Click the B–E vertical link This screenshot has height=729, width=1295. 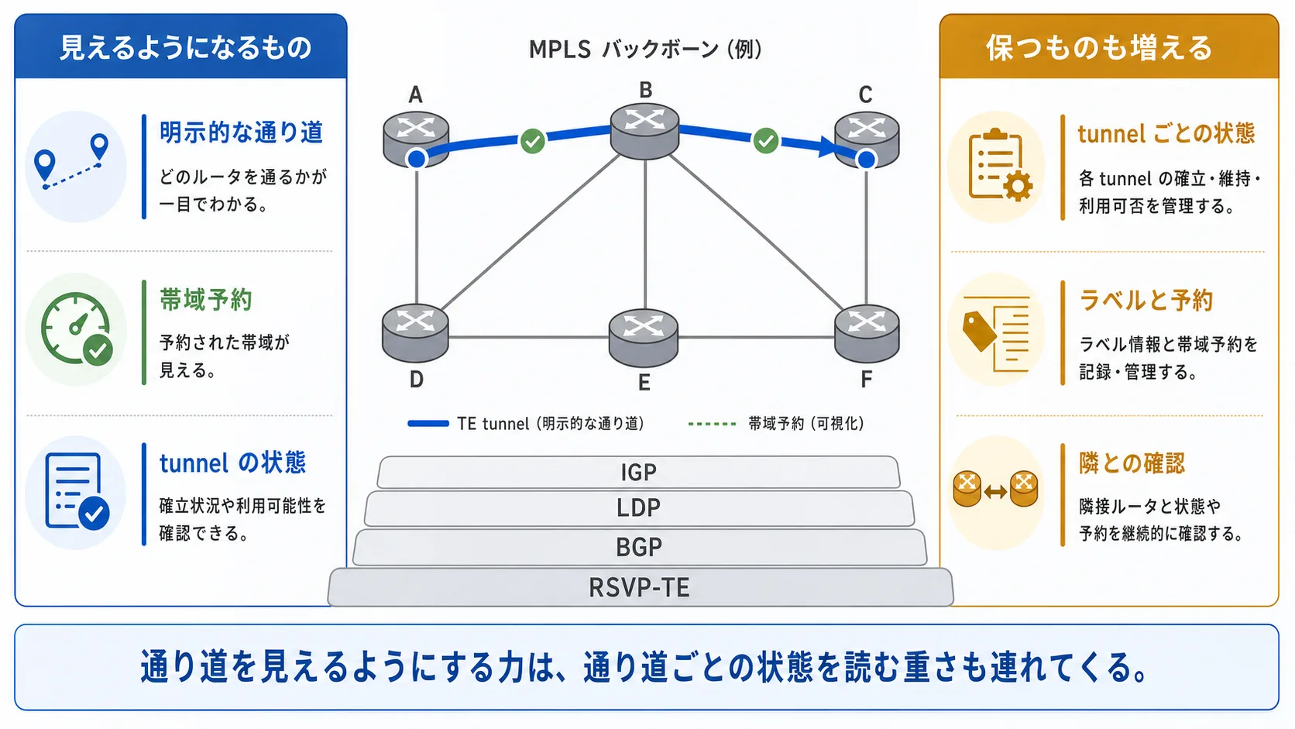(x=644, y=235)
